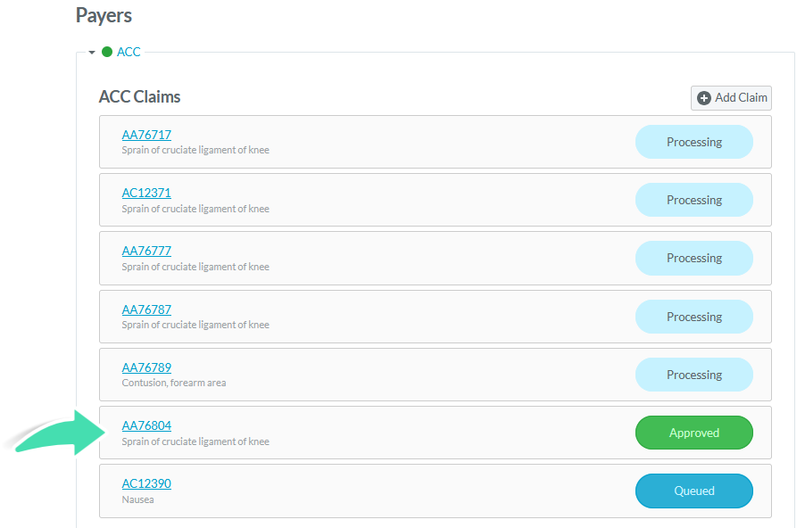Image resolution: width=805 pixels, height=528 pixels.
Task: Open claim AC12371
Action: [x=146, y=193]
